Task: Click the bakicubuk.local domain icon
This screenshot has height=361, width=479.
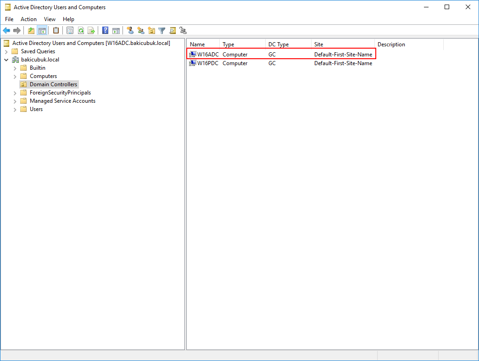Action: tap(15, 60)
